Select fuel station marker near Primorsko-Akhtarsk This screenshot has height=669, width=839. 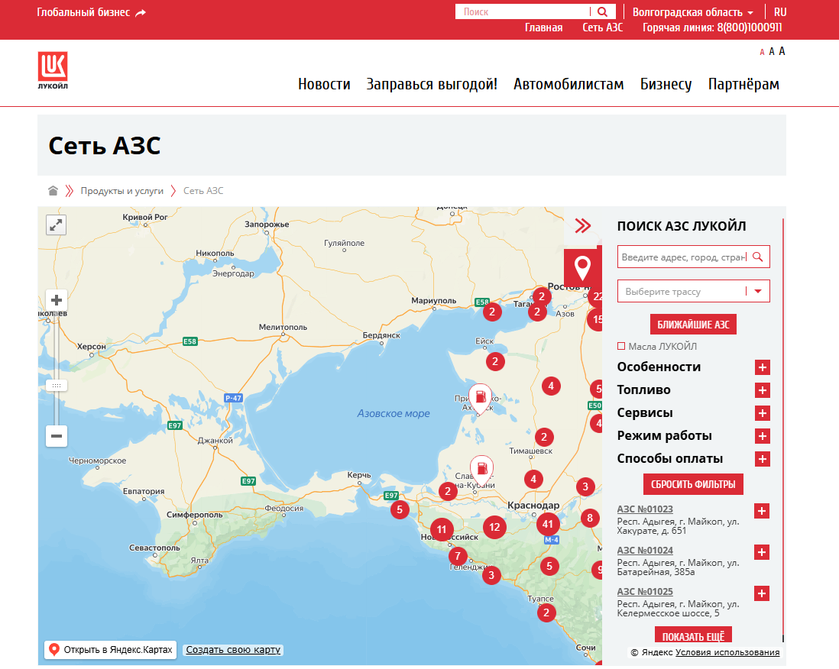point(481,399)
